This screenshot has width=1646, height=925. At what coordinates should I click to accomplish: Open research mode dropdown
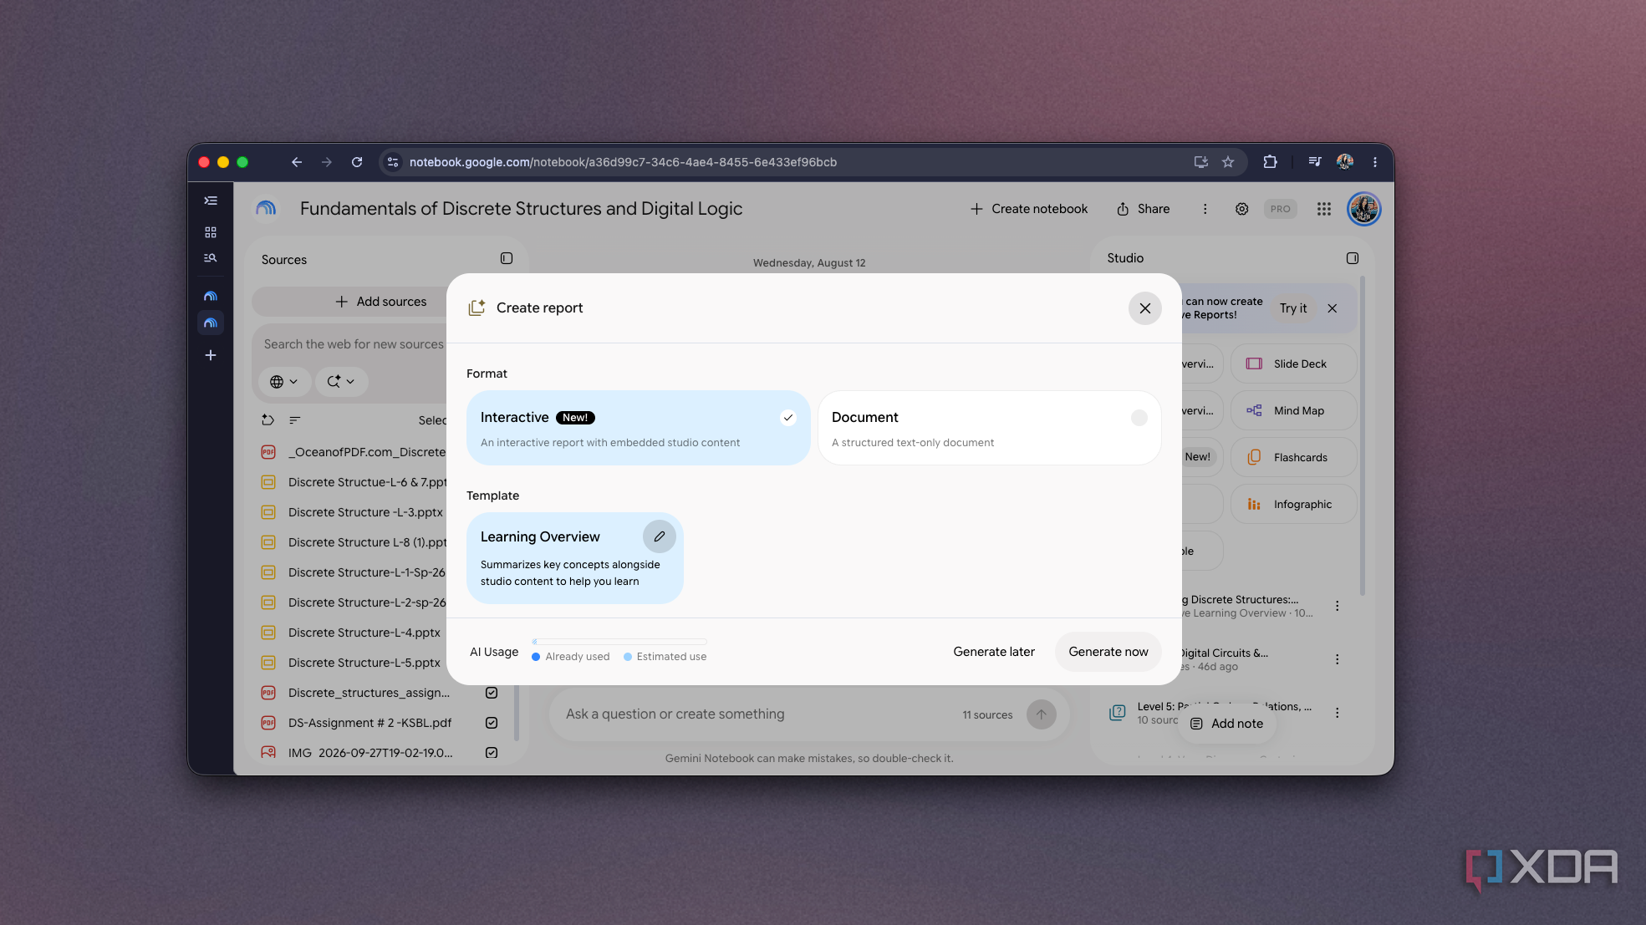pyautogui.click(x=340, y=381)
